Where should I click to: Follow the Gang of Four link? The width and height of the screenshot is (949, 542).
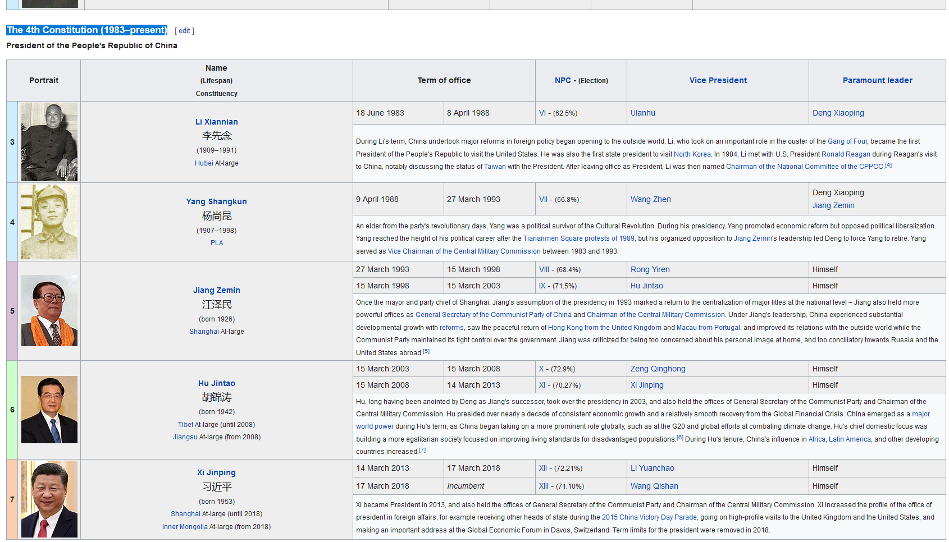click(x=847, y=141)
